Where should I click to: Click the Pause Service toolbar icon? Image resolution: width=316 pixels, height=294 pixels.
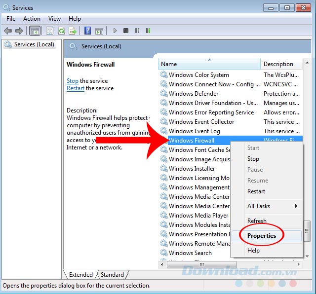pyautogui.click(x=137, y=31)
